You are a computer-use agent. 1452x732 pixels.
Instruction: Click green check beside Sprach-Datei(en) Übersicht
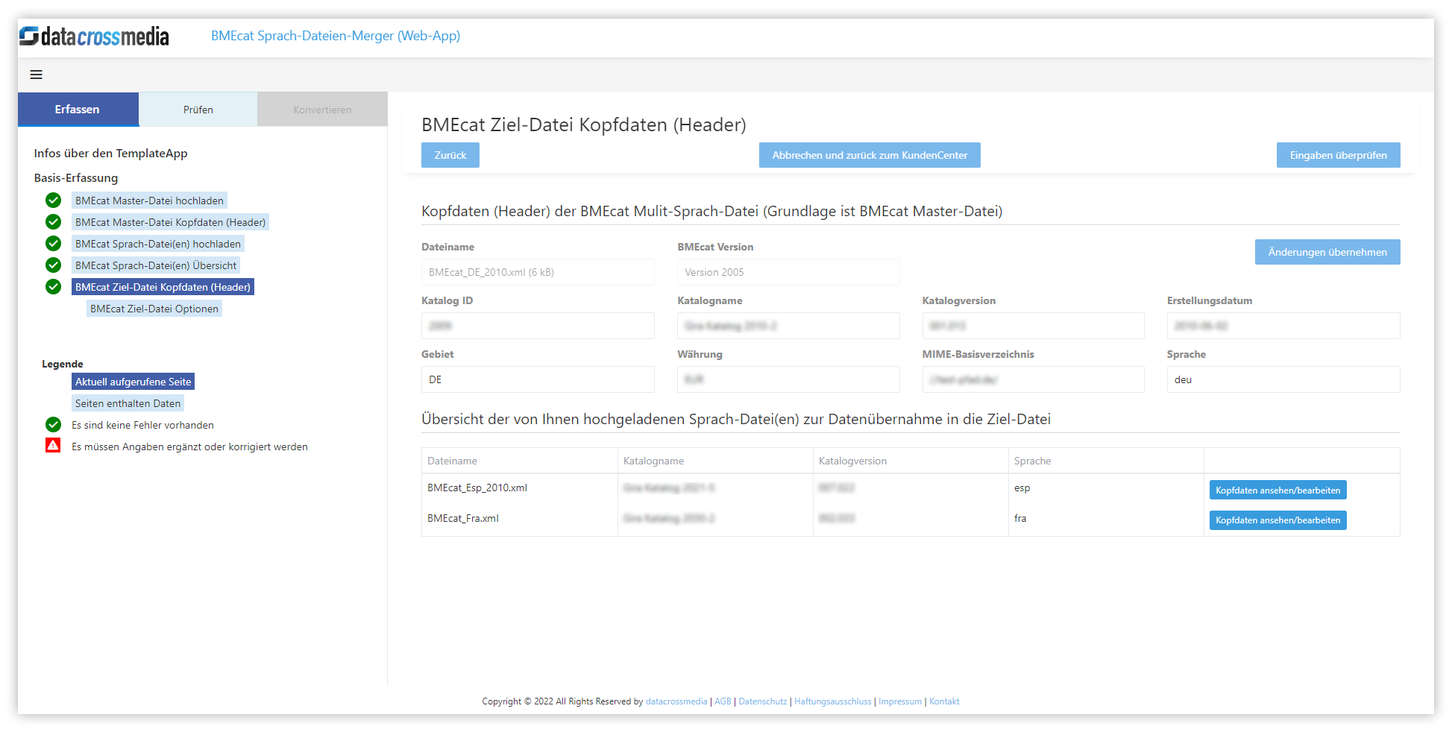tap(53, 265)
